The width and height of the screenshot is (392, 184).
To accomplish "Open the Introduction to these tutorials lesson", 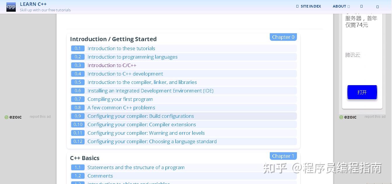I will (121, 48).
